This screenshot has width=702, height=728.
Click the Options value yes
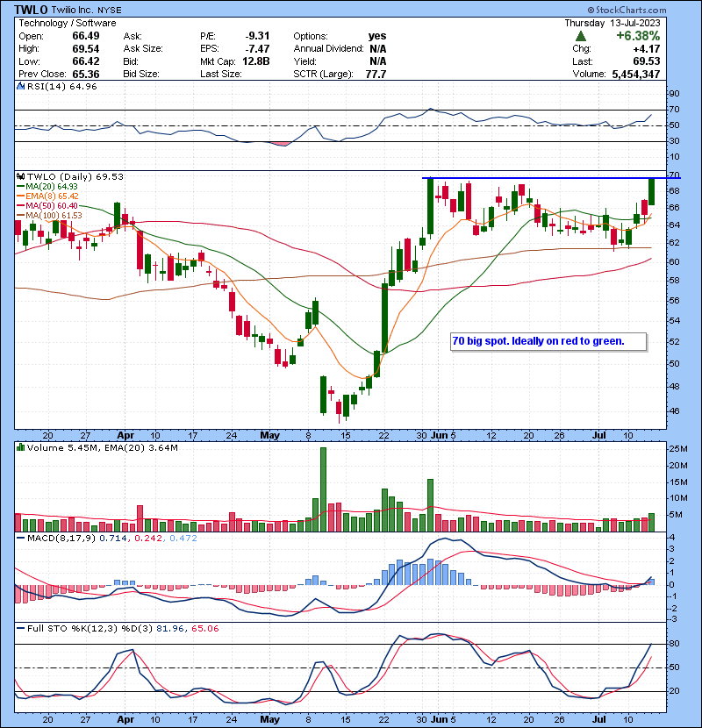pyautogui.click(x=377, y=36)
